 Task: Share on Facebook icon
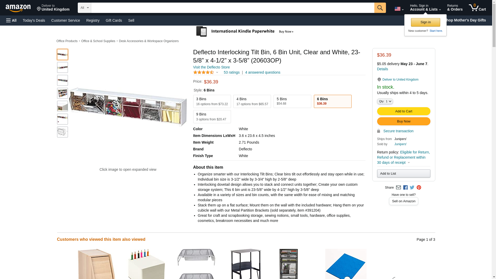pos(405,188)
